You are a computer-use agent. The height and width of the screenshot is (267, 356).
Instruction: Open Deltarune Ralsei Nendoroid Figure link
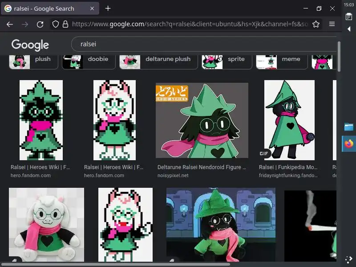(202, 167)
